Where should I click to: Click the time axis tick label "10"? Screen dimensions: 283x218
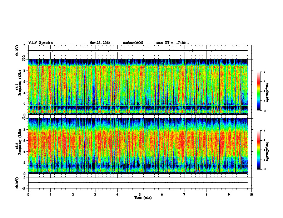[251, 194]
